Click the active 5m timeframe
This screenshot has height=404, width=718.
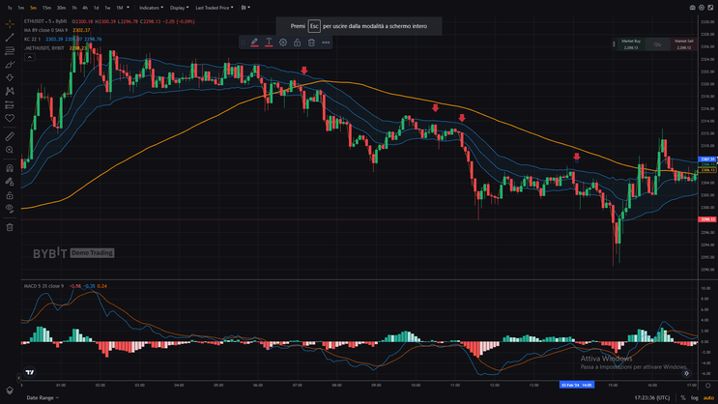point(33,8)
